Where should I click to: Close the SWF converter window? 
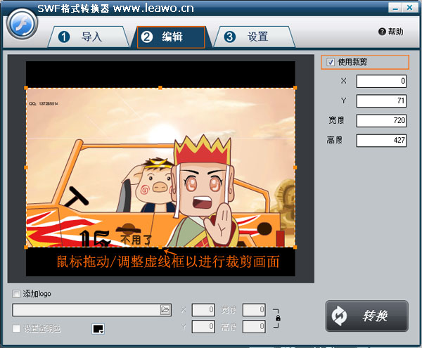[409, 8]
